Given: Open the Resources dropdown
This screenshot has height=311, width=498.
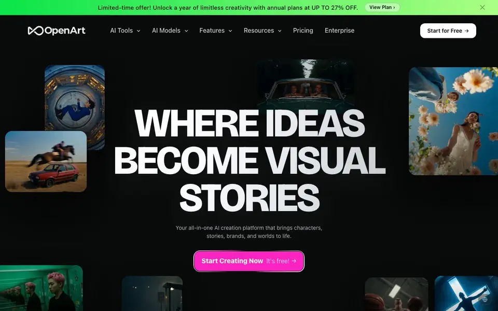Looking at the screenshot, I should click(x=262, y=31).
